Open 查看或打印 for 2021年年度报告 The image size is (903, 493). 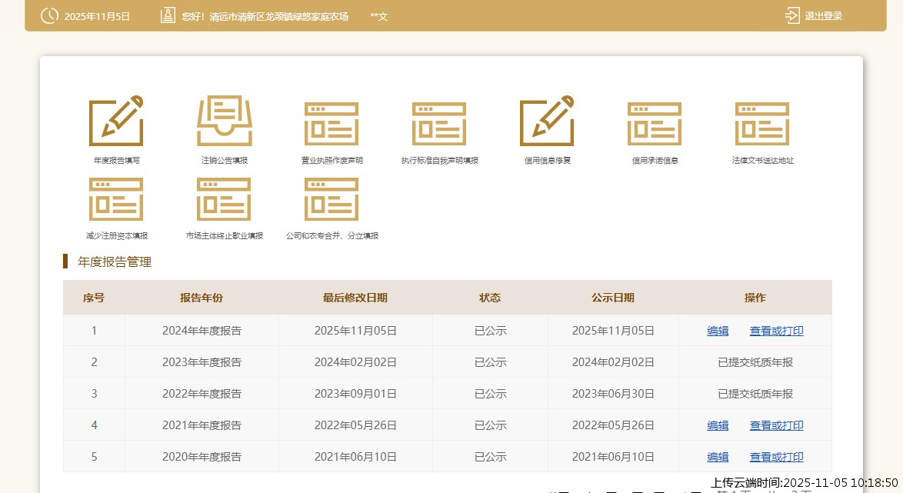coord(776,425)
